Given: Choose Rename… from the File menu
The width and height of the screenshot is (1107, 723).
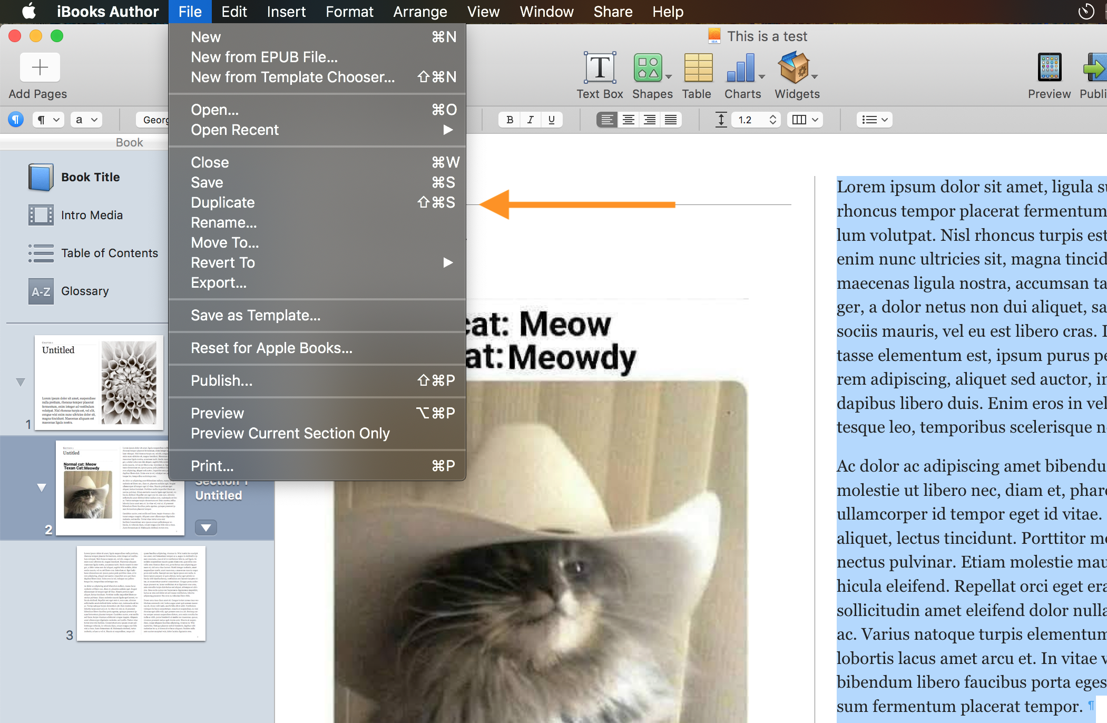Looking at the screenshot, I should (x=317, y=222).
